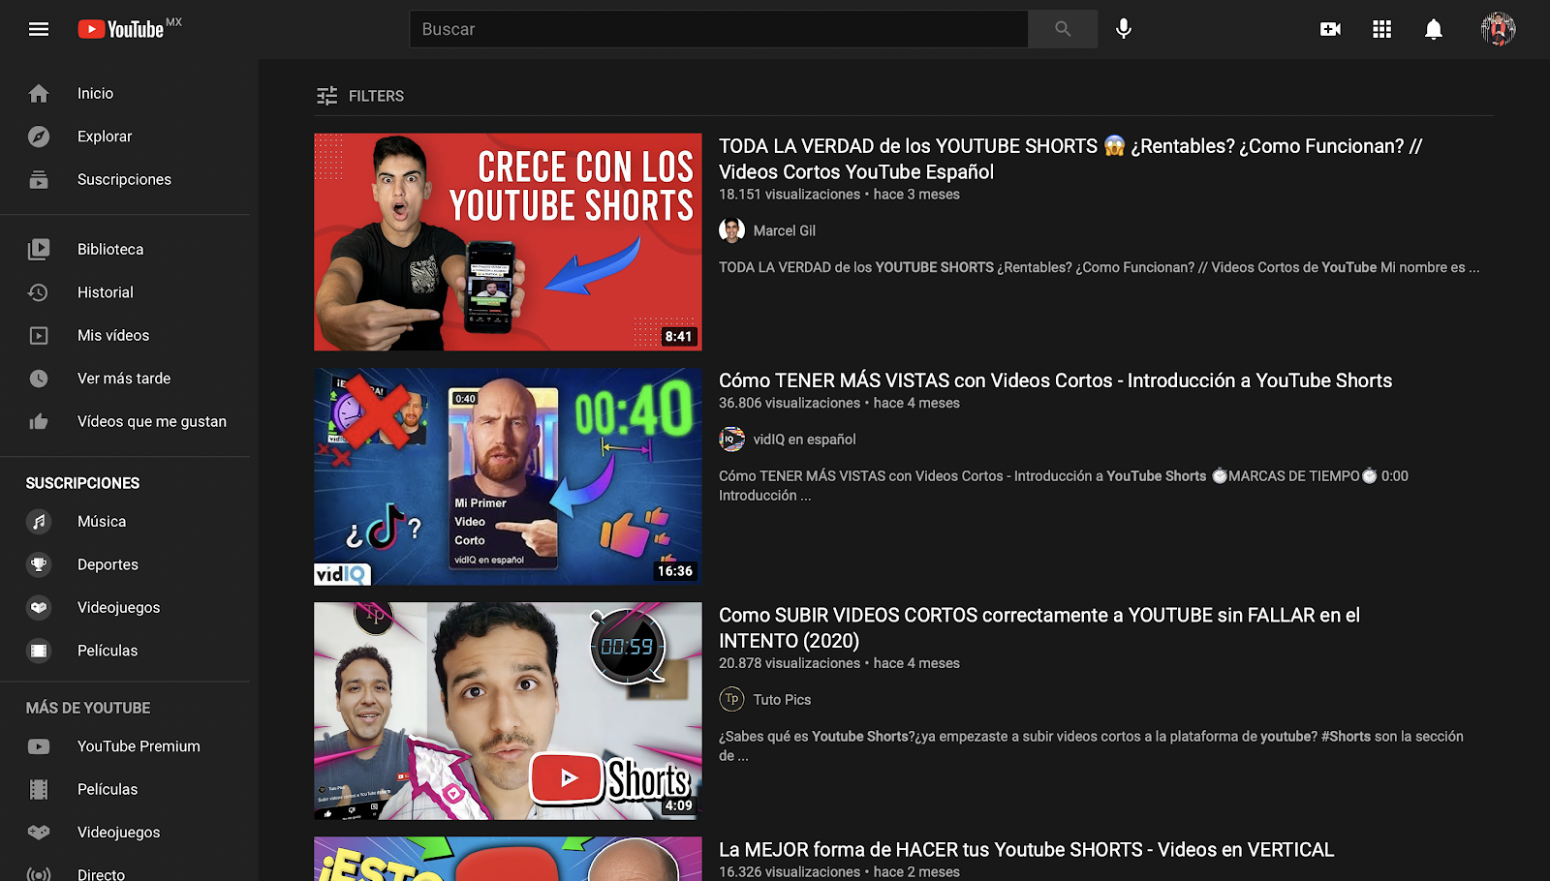Open Explorar in sidebar
The image size is (1550, 881).
(105, 137)
